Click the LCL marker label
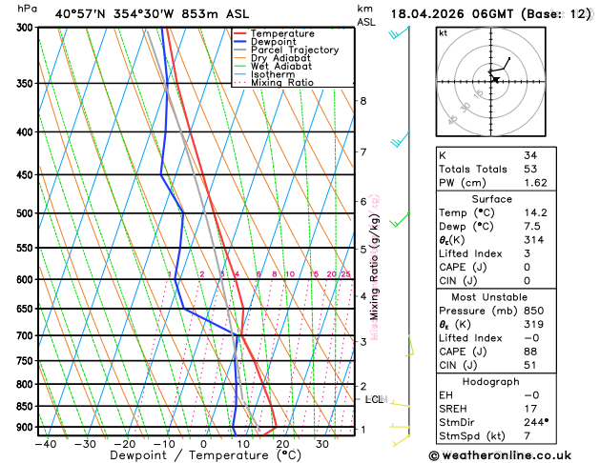This screenshot has height=463, width=600. (x=374, y=399)
